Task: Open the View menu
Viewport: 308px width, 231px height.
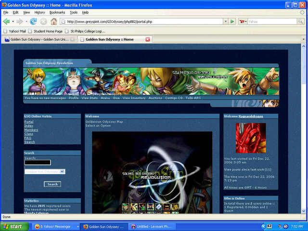Action: [26, 13]
